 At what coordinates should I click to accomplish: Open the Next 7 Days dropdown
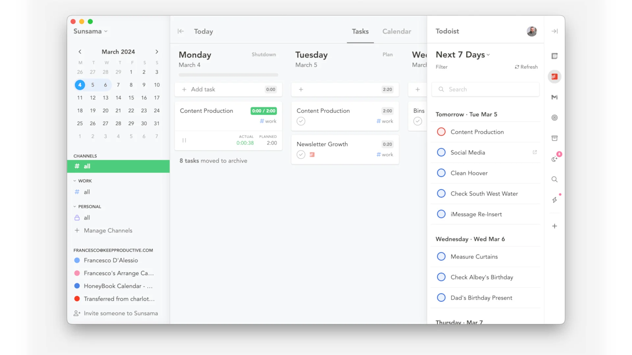click(462, 55)
